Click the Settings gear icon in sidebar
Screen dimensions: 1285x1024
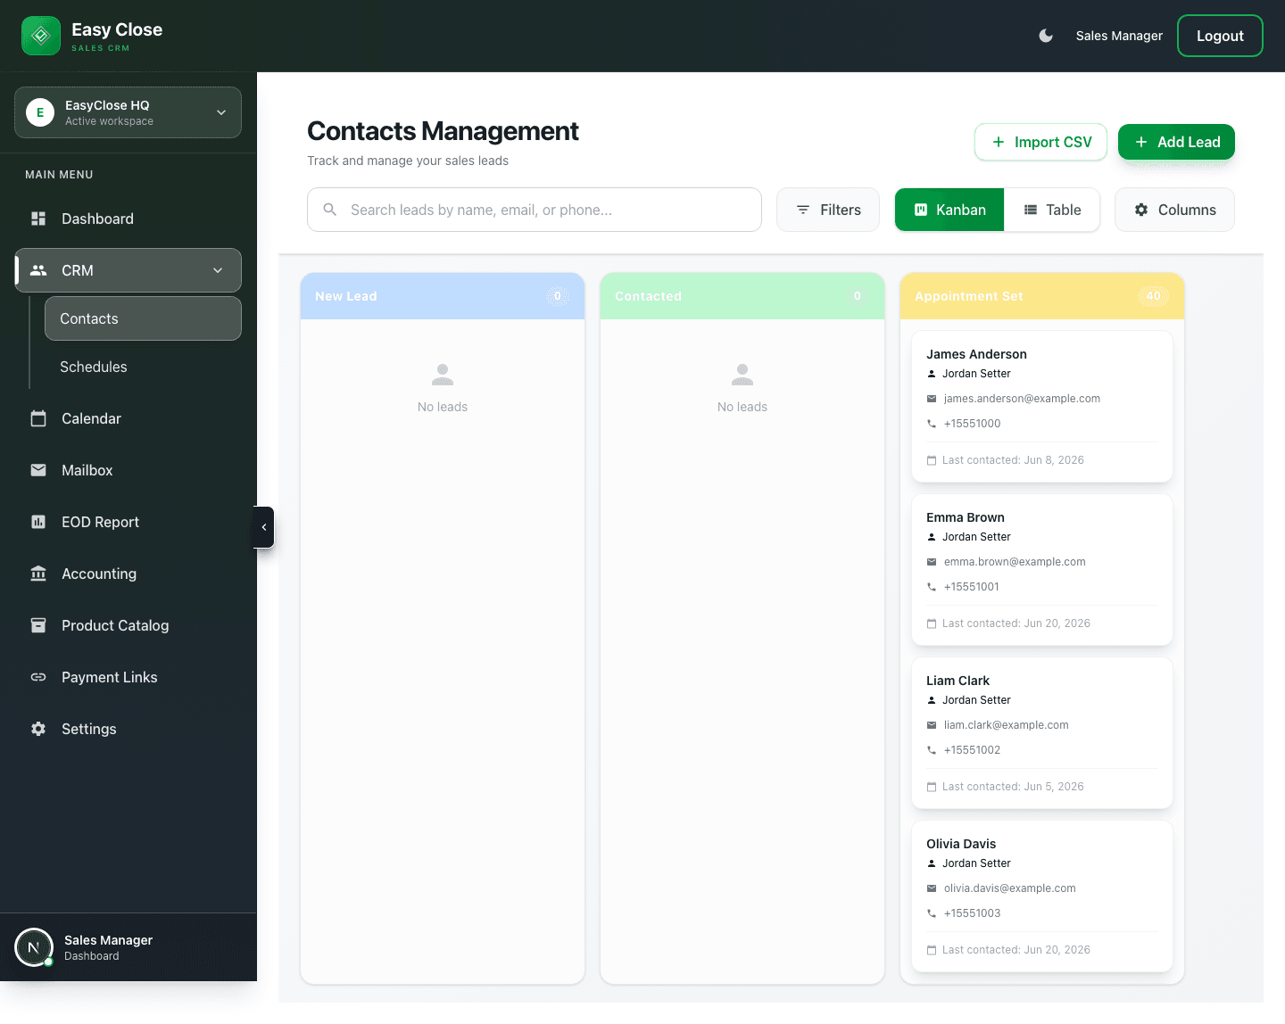tap(38, 729)
